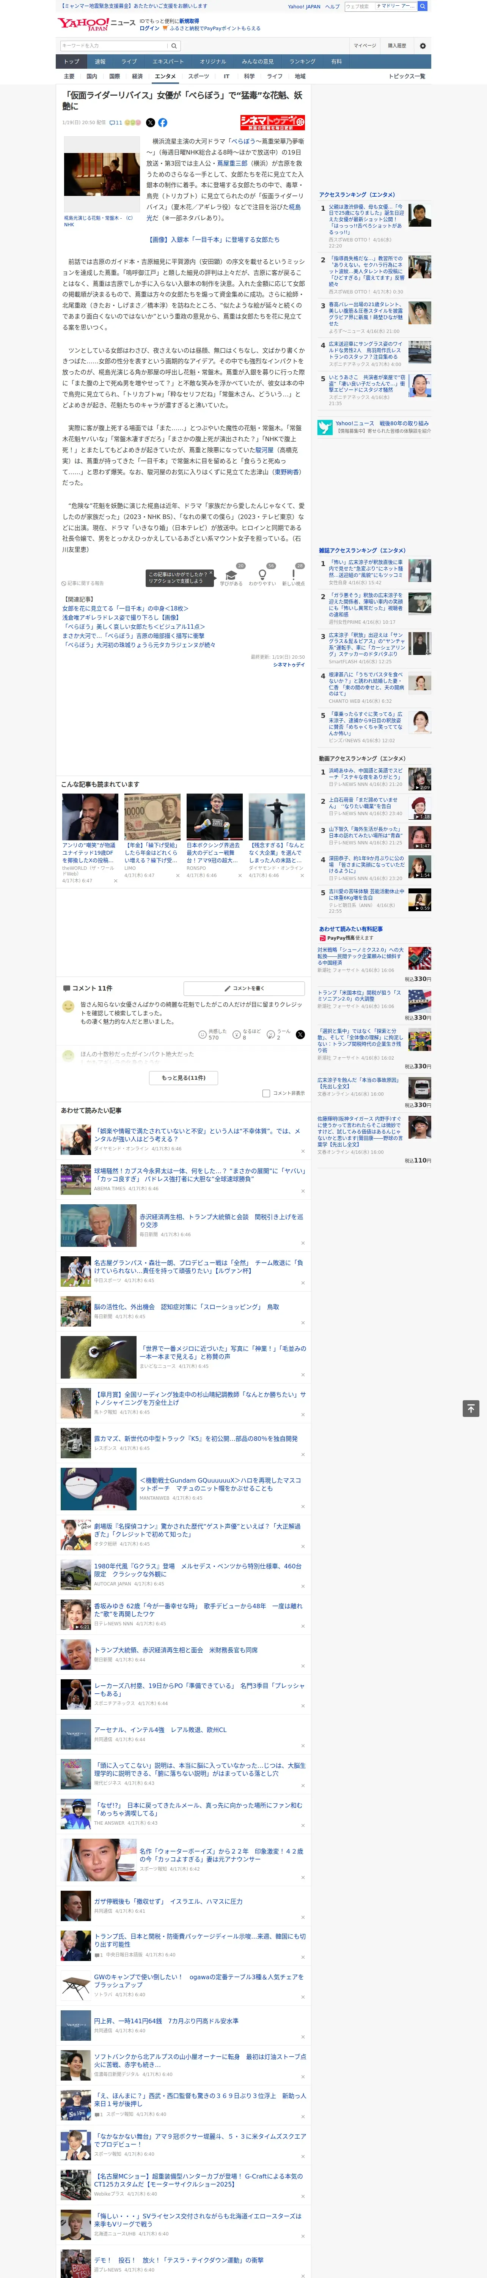Click the first commenter's avatar icon
Image resolution: width=487 pixels, height=2278 pixels.
pyautogui.click(x=68, y=1006)
